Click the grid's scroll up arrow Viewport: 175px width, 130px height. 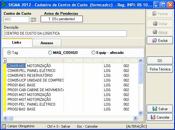pyautogui.click(x=141, y=61)
